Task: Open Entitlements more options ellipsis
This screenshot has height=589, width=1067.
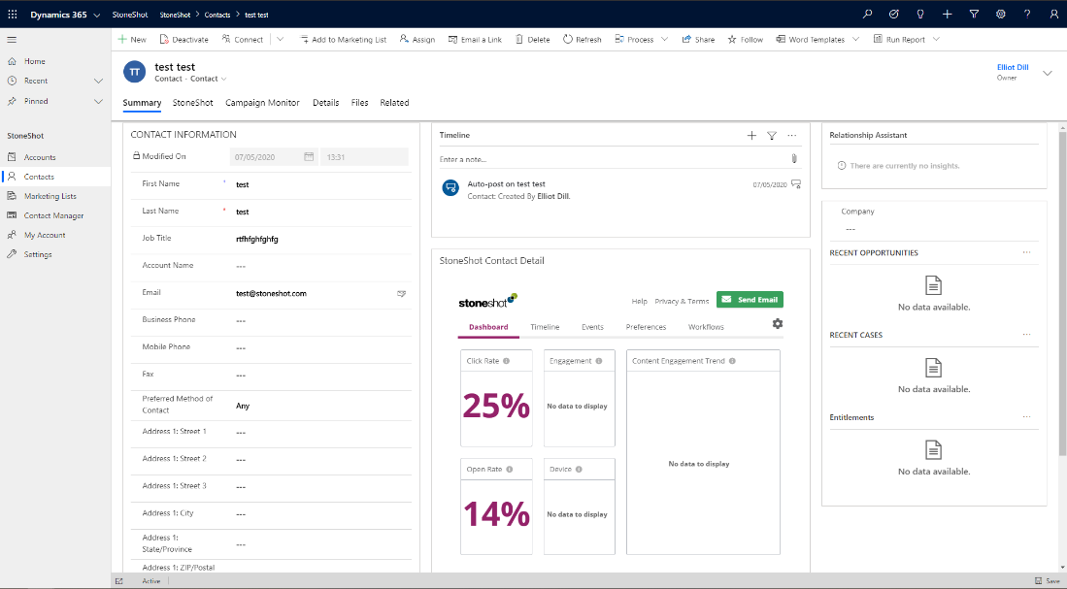Action: (x=1027, y=417)
